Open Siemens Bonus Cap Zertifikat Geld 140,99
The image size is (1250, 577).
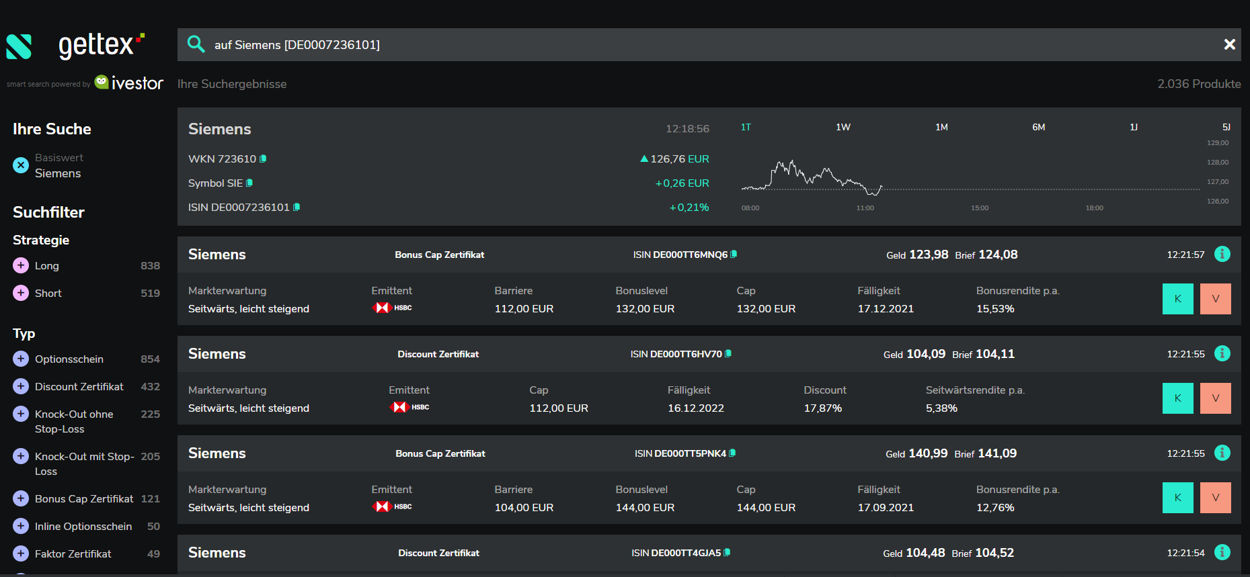(x=709, y=453)
